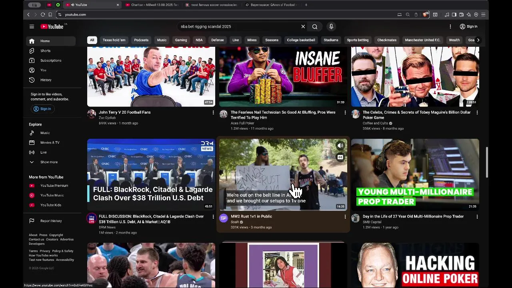Open the Insane Bluffer video thumbnail

(283, 76)
